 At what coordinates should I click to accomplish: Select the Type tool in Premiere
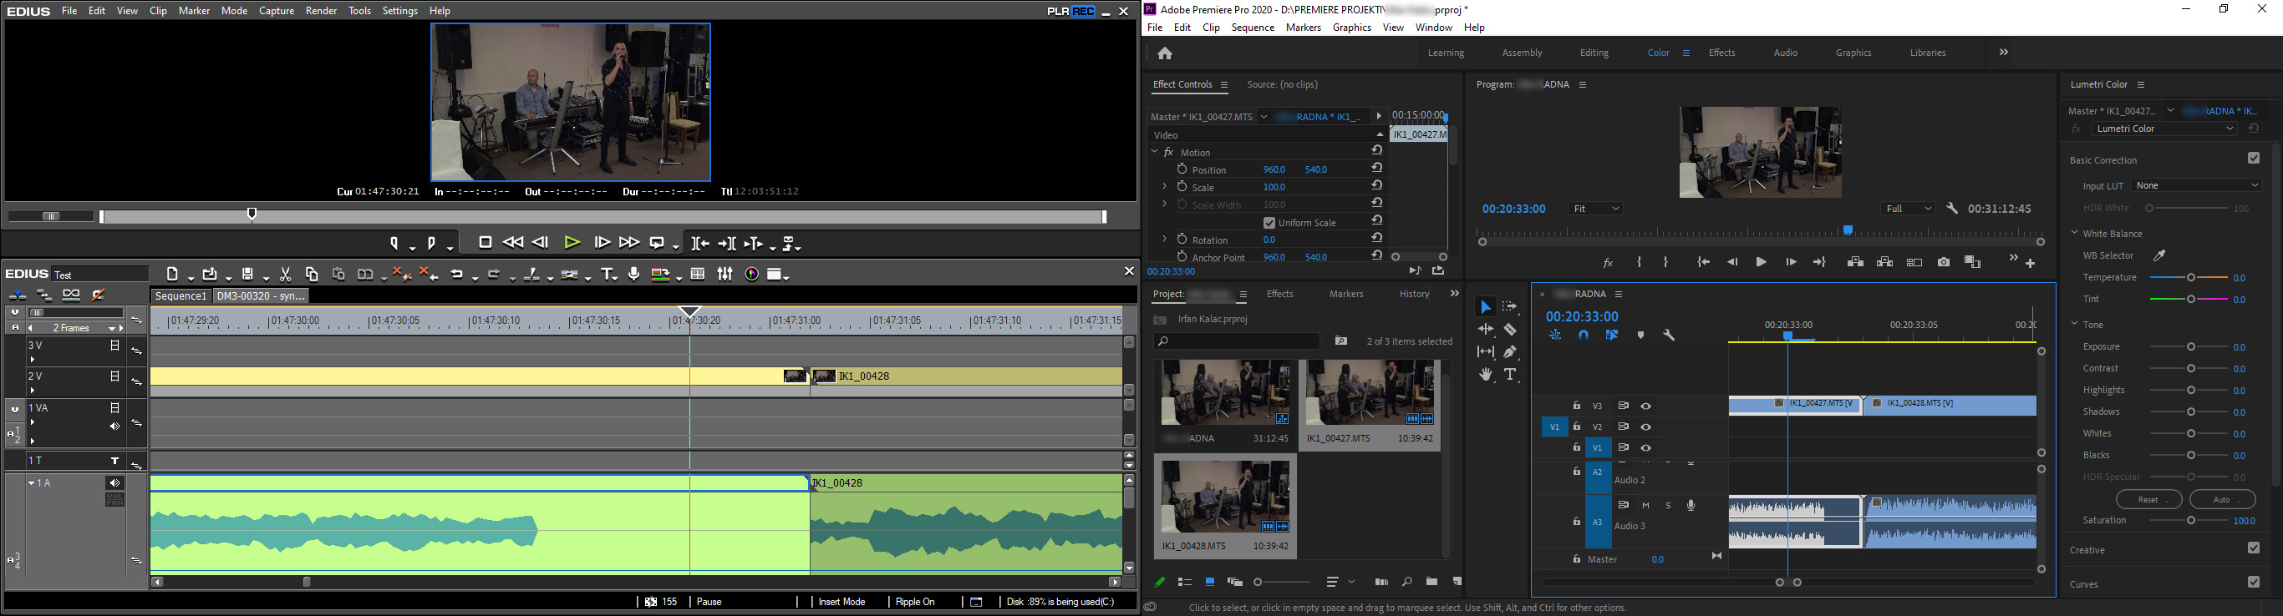pos(1511,376)
